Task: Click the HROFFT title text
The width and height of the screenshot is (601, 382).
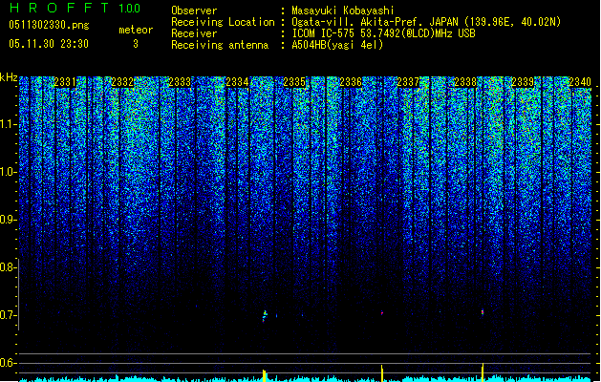Action: click(x=59, y=8)
